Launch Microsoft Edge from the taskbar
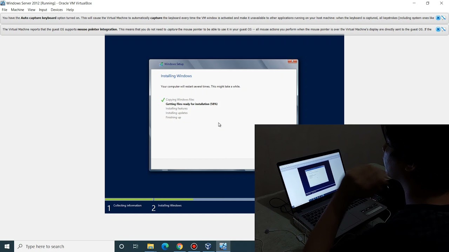 165,246
